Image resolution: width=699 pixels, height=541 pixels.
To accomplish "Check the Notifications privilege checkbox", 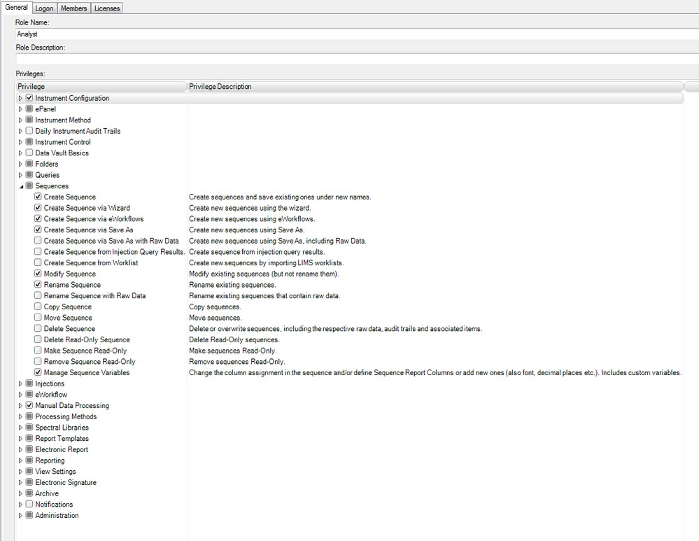I will coord(29,505).
